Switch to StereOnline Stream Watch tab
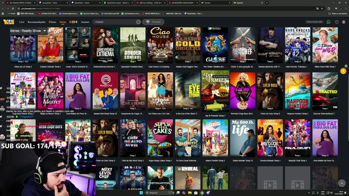349x196 pixels. pos(118,3)
